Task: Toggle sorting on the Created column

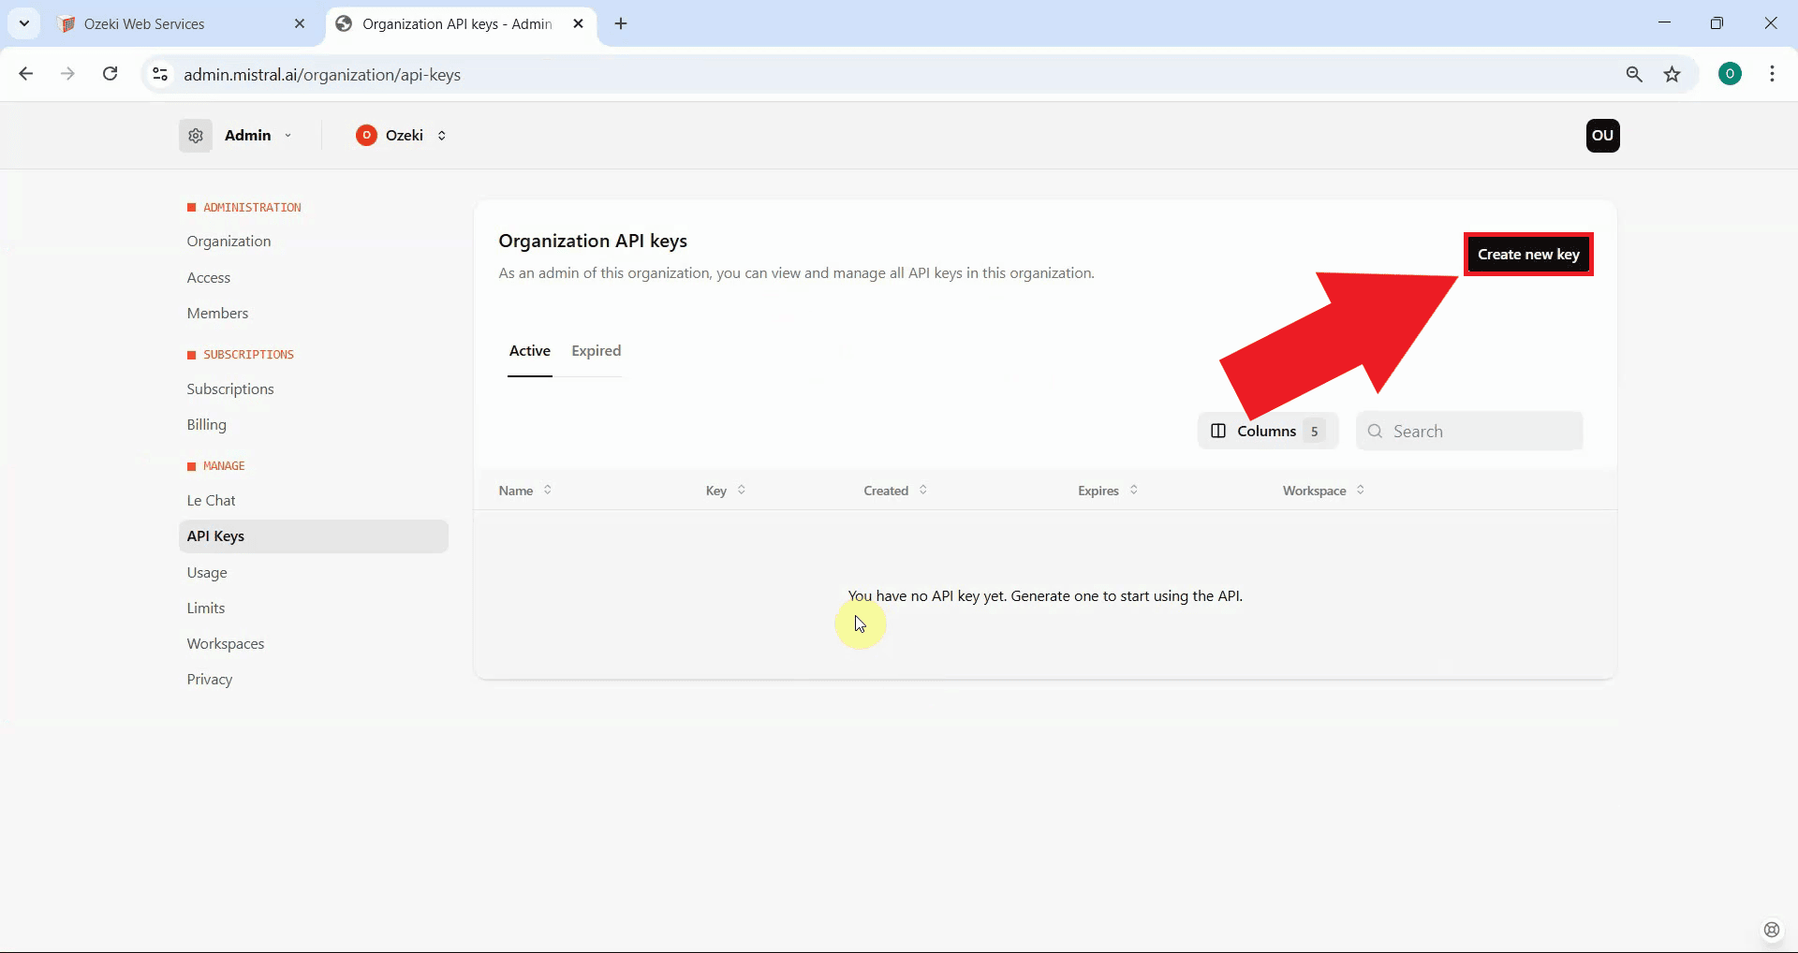Action: [x=924, y=490]
